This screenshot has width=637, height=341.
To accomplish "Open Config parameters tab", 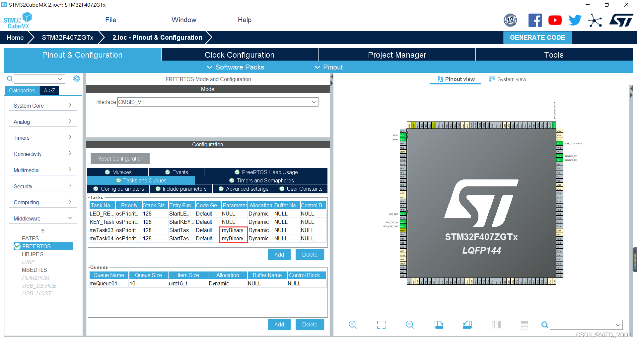I will point(118,189).
